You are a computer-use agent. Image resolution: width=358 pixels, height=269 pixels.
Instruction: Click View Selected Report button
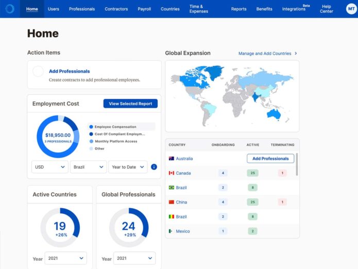click(130, 104)
